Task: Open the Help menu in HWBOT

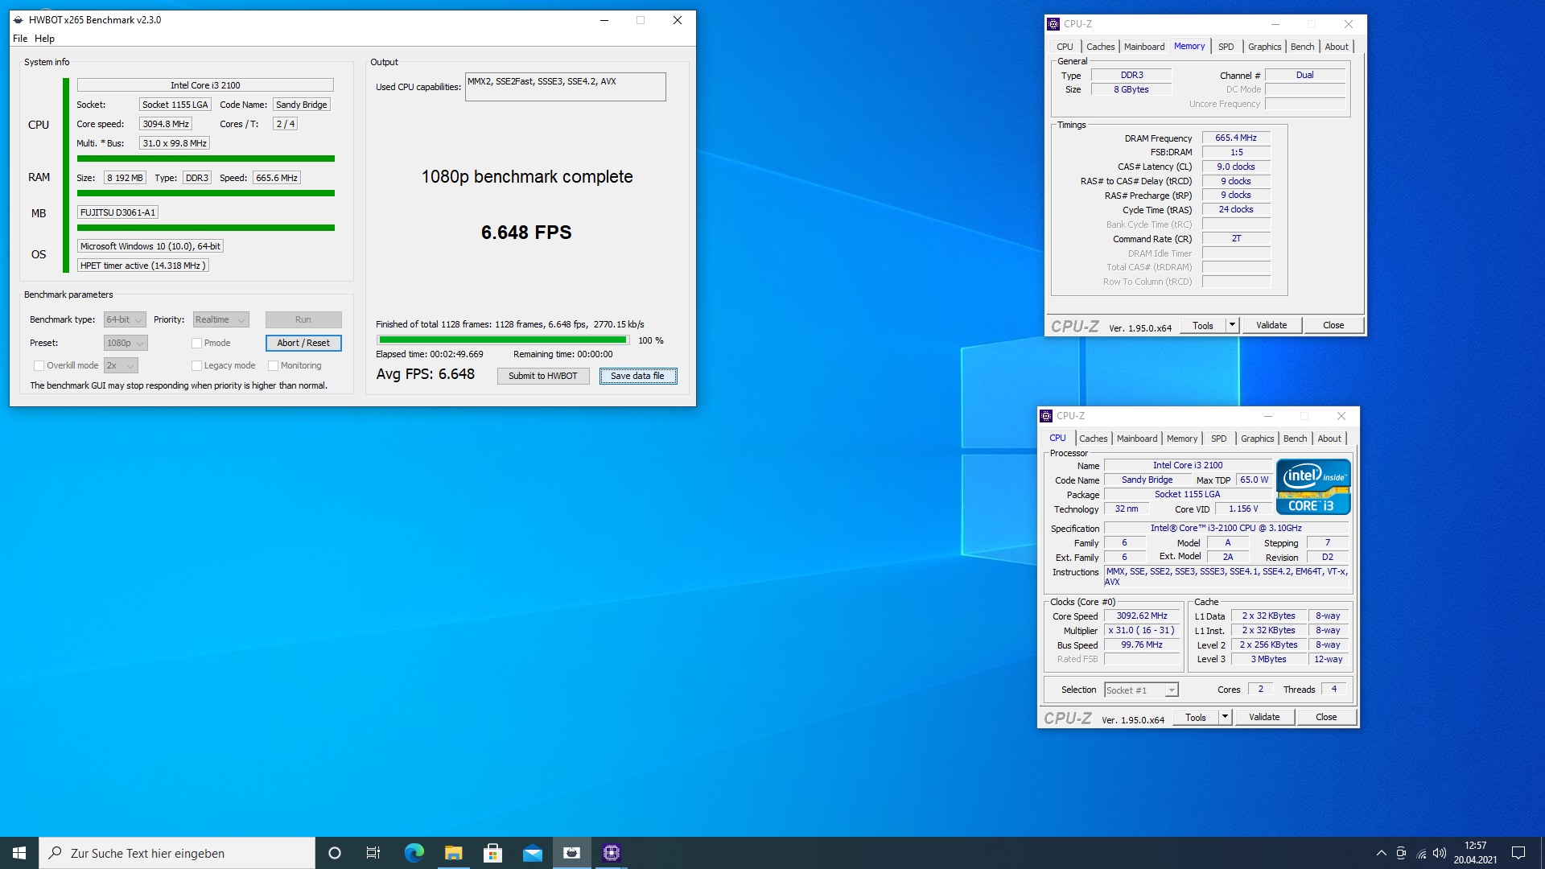Action: (44, 39)
